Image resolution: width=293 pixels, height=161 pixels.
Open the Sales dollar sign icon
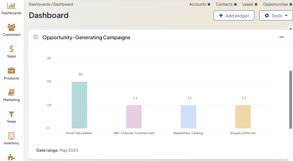pos(11,49)
